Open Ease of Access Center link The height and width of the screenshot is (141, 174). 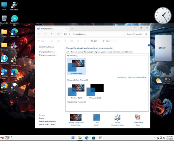point(47,124)
